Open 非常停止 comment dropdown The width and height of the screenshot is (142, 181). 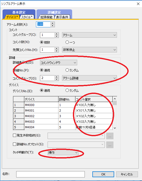coord(89,50)
